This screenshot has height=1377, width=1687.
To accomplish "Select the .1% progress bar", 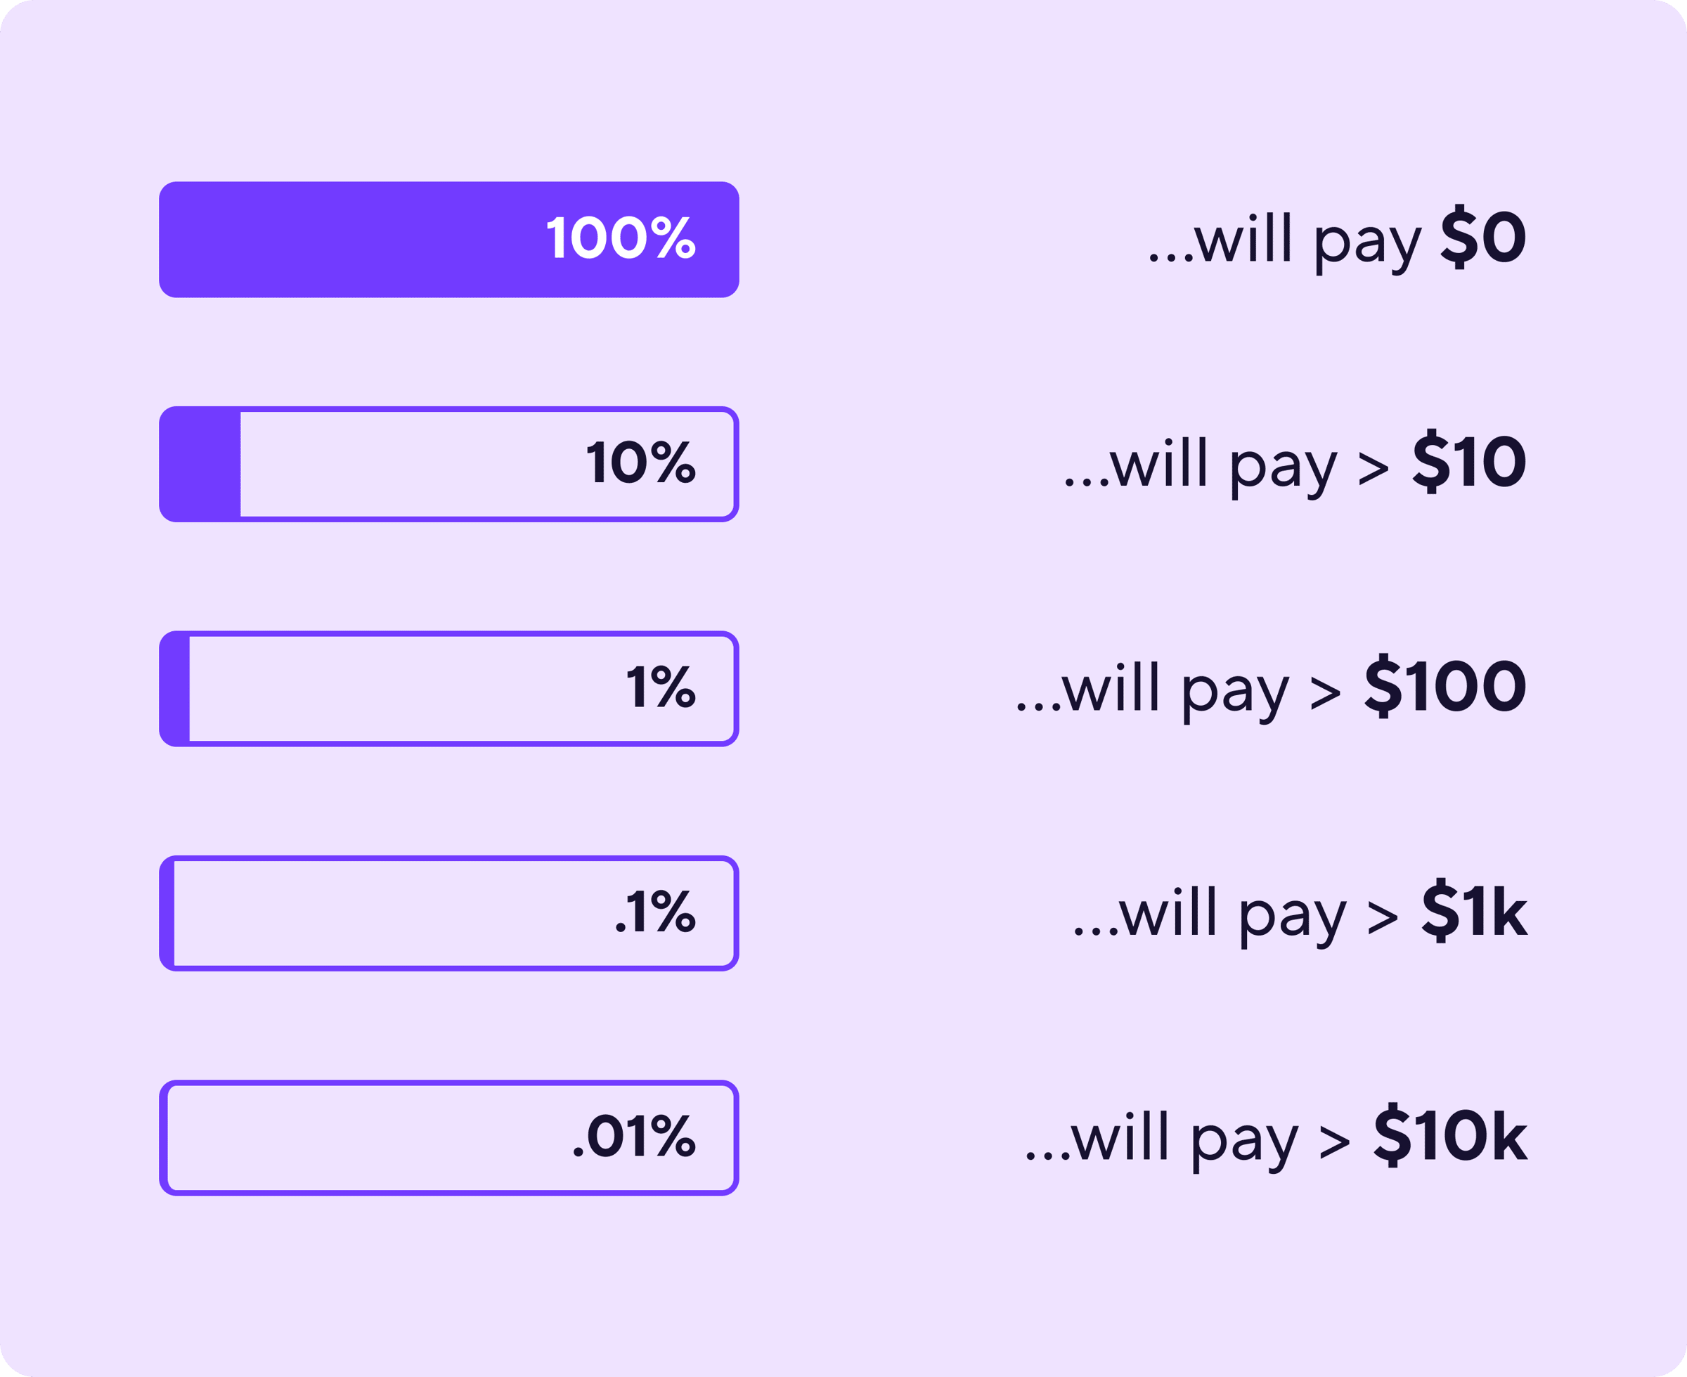I will click(x=449, y=913).
